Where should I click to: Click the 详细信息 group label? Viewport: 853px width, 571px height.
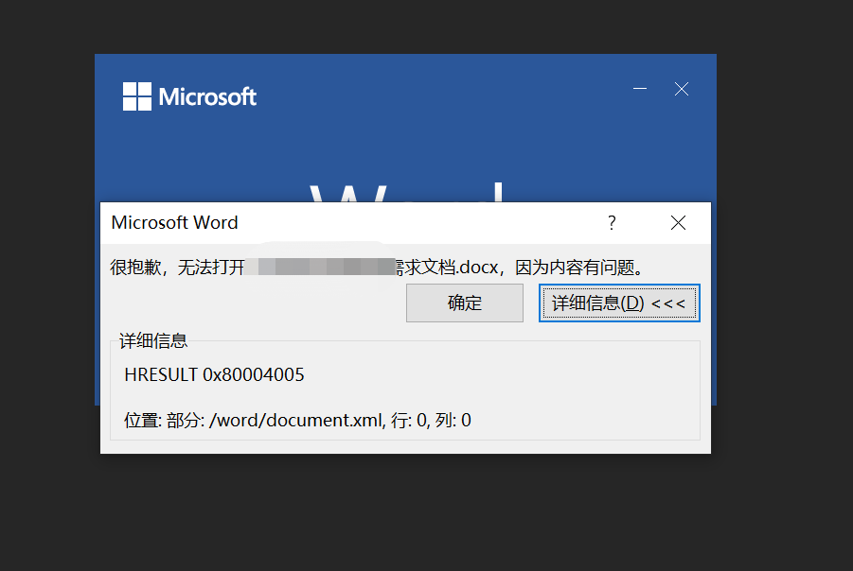(x=153, y=341)
